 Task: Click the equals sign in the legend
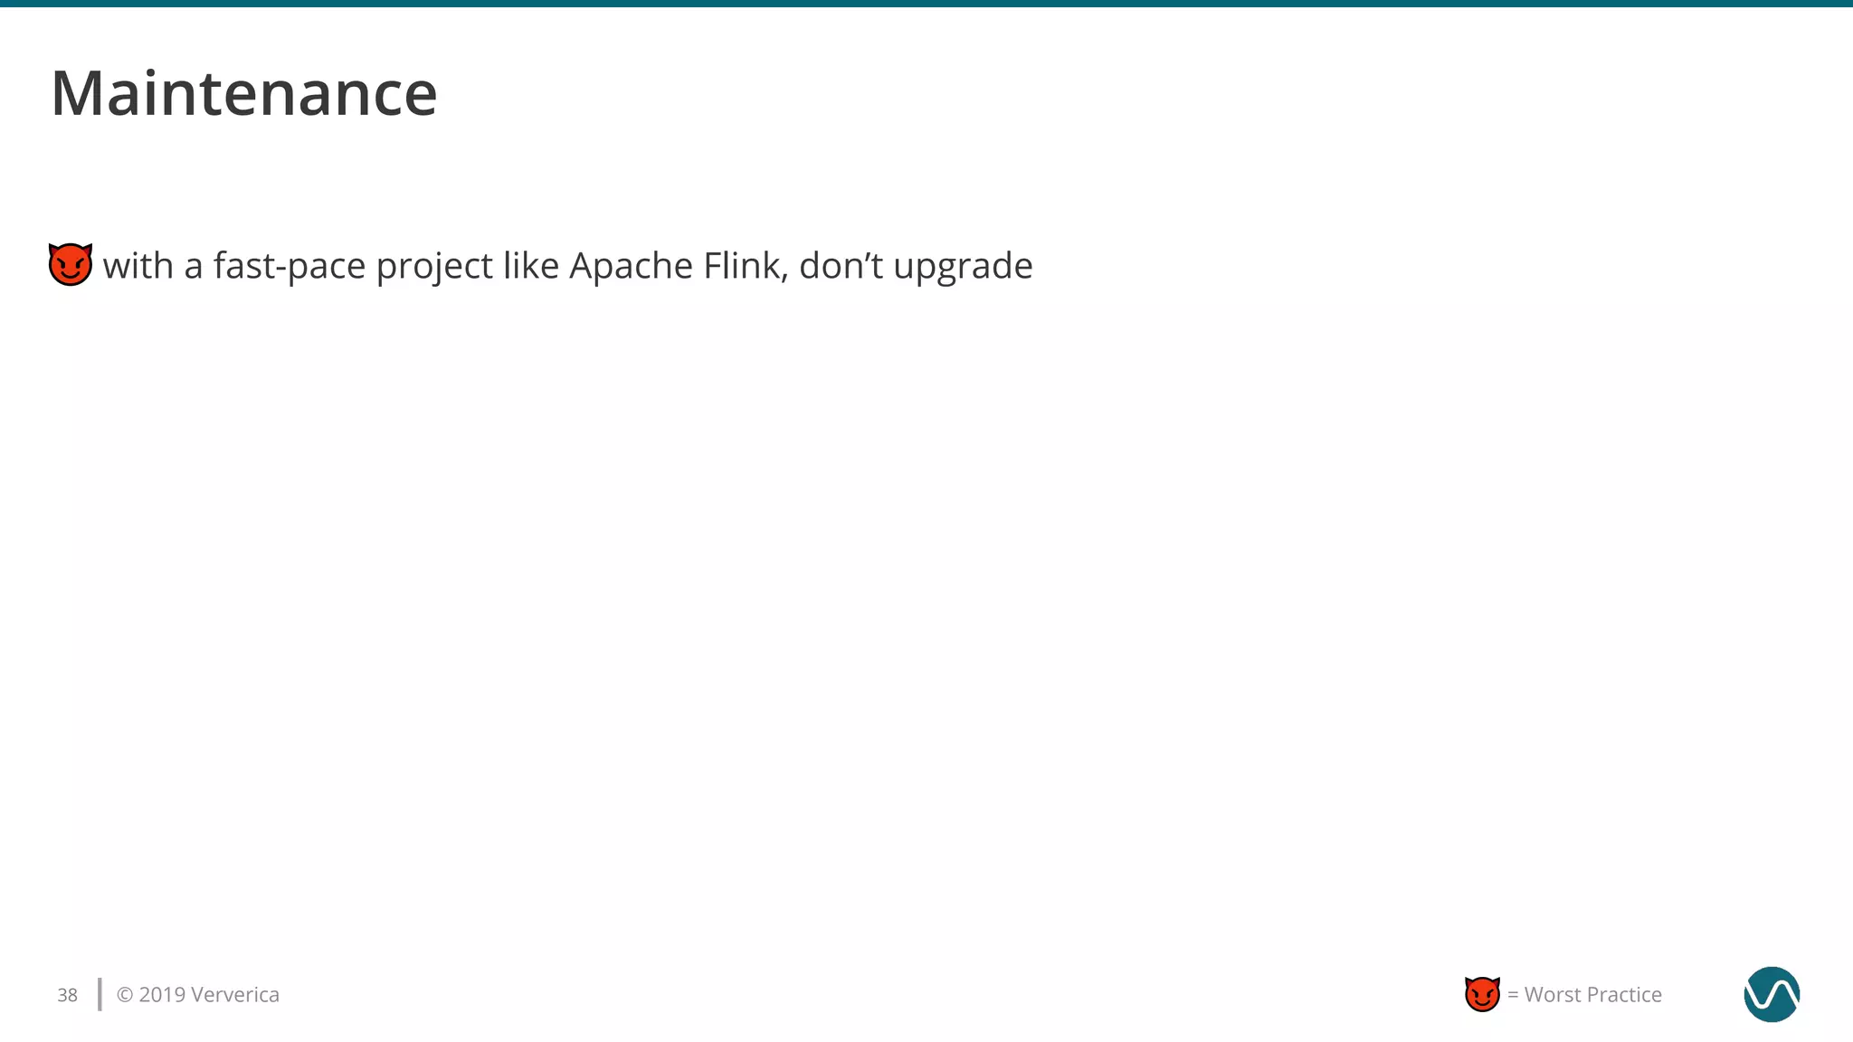point(1513,995)
